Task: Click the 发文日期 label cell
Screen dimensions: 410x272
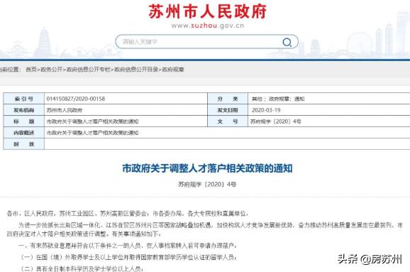Action: 228,110
